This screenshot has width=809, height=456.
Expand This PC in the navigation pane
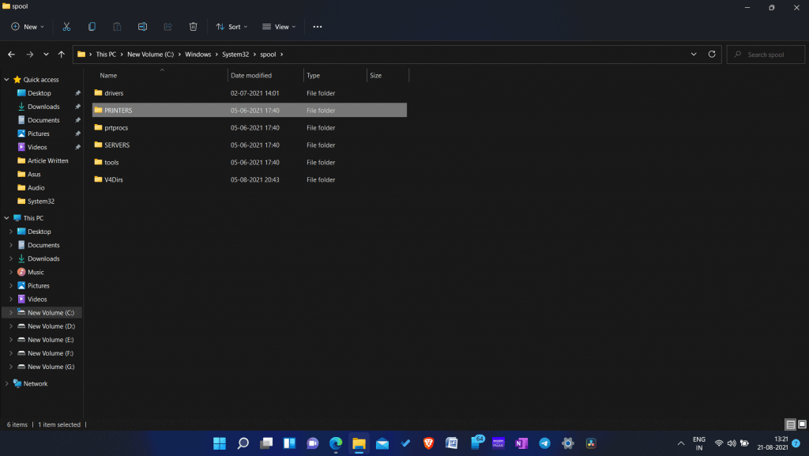click(x=7, y=217)
